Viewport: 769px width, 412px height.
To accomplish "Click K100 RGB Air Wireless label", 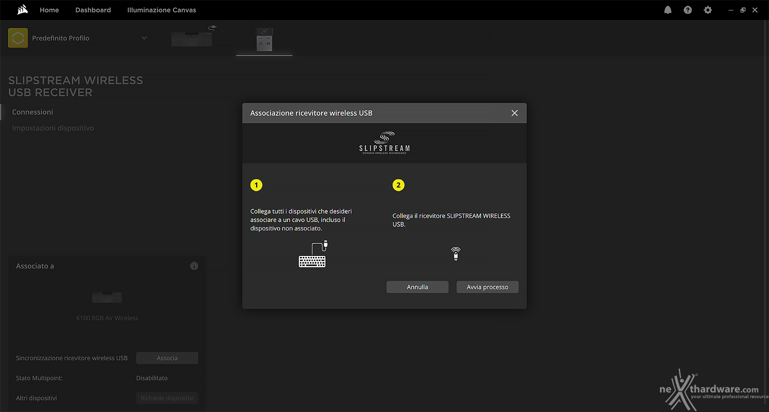I will pyautogui.click(x=107, y=318).
